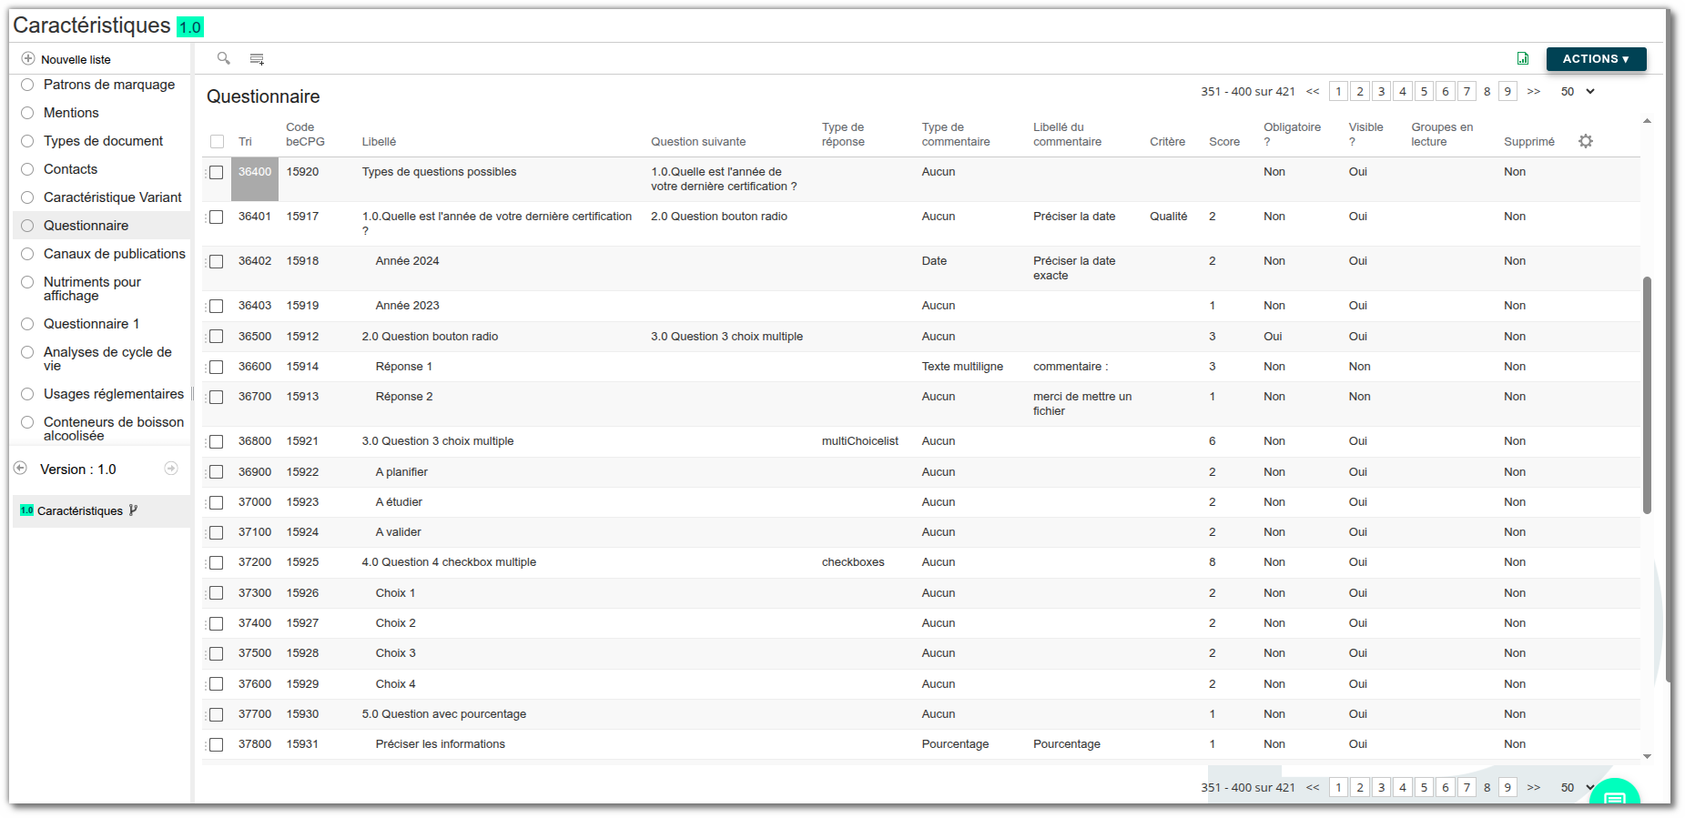Viewport: 1685px width, 818px height.
Task: Go to page 7 in bottom pagination
Action: (x=1467, y=787)
